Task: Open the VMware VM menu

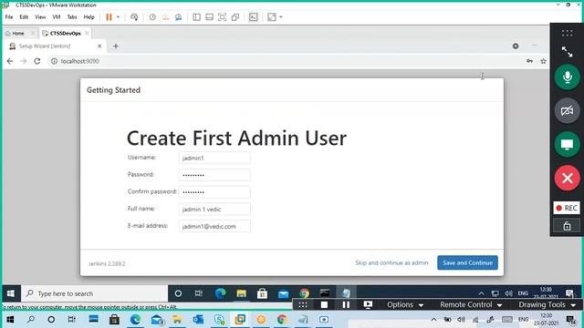Action: [57, 17]
